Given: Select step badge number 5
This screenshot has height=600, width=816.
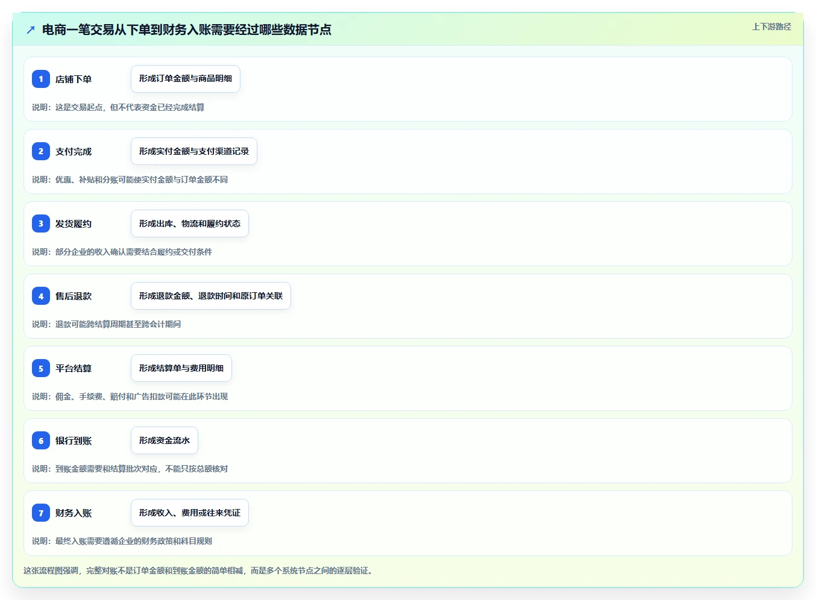Looking at the screenshot, I should [x=41, y=368].
